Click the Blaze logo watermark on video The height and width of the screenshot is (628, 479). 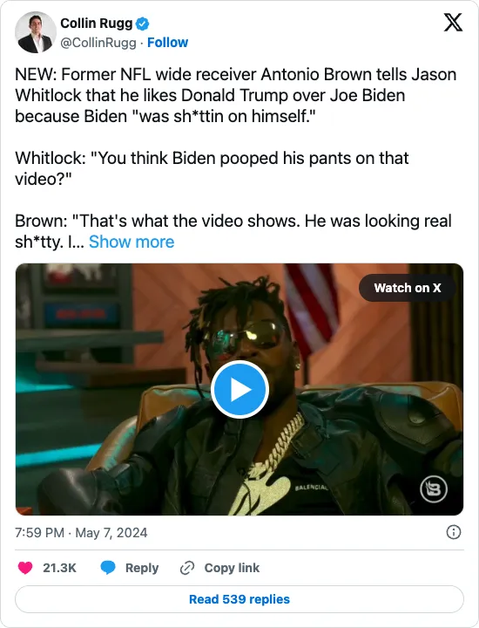(434, 489)
